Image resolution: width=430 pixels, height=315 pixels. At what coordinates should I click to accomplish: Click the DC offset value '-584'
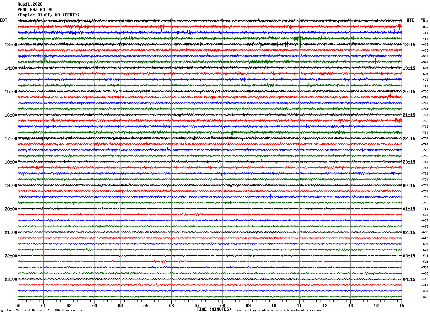pos(425,68)
